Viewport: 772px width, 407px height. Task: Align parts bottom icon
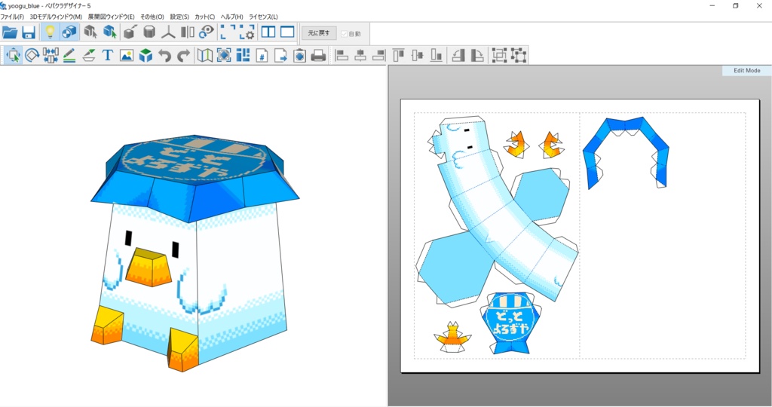pos(437,55)
